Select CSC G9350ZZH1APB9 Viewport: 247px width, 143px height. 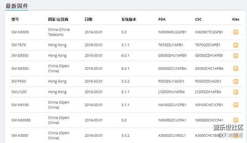tap(209, 56)
